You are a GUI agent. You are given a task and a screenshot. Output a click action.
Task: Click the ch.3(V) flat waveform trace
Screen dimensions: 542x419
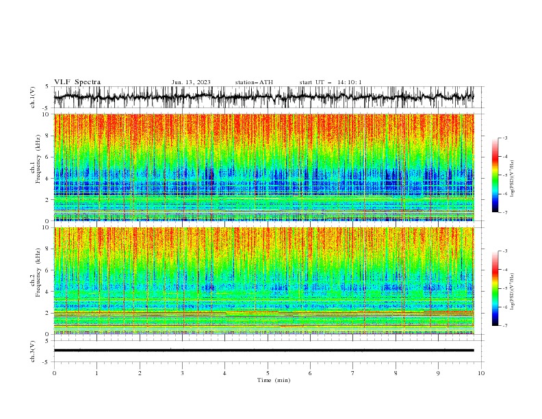pyautogui.click(x=264, y=351)
